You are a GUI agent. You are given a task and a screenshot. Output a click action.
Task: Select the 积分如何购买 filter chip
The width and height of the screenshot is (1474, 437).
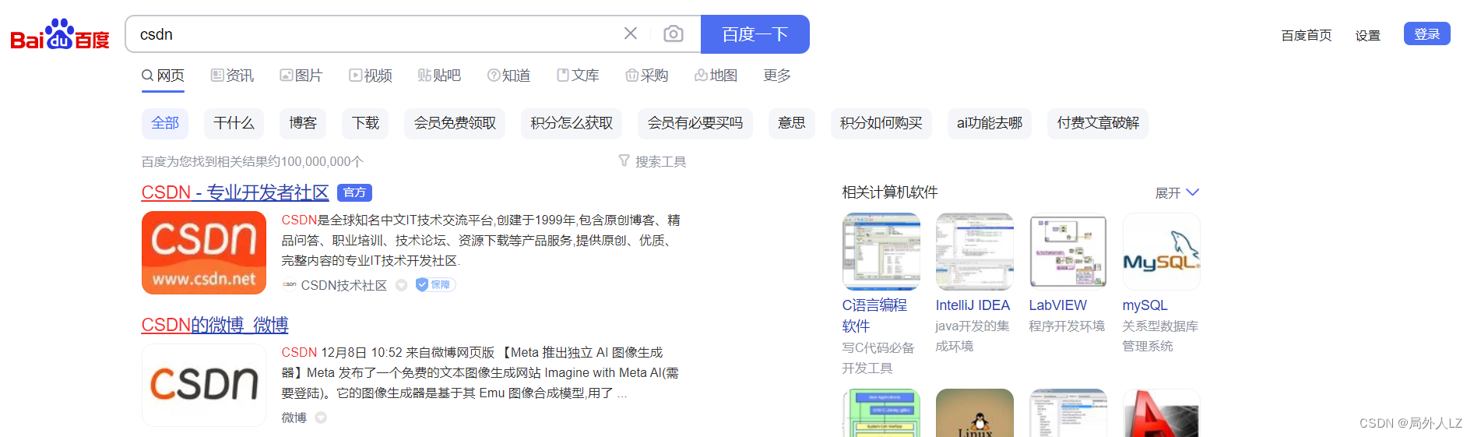881,123
